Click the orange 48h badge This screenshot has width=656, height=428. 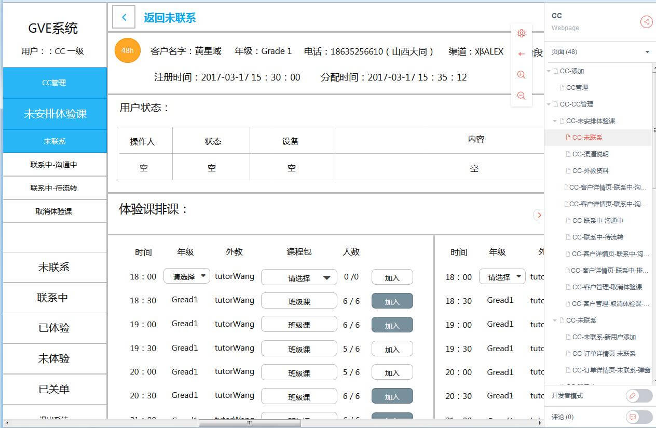[128, 50]
